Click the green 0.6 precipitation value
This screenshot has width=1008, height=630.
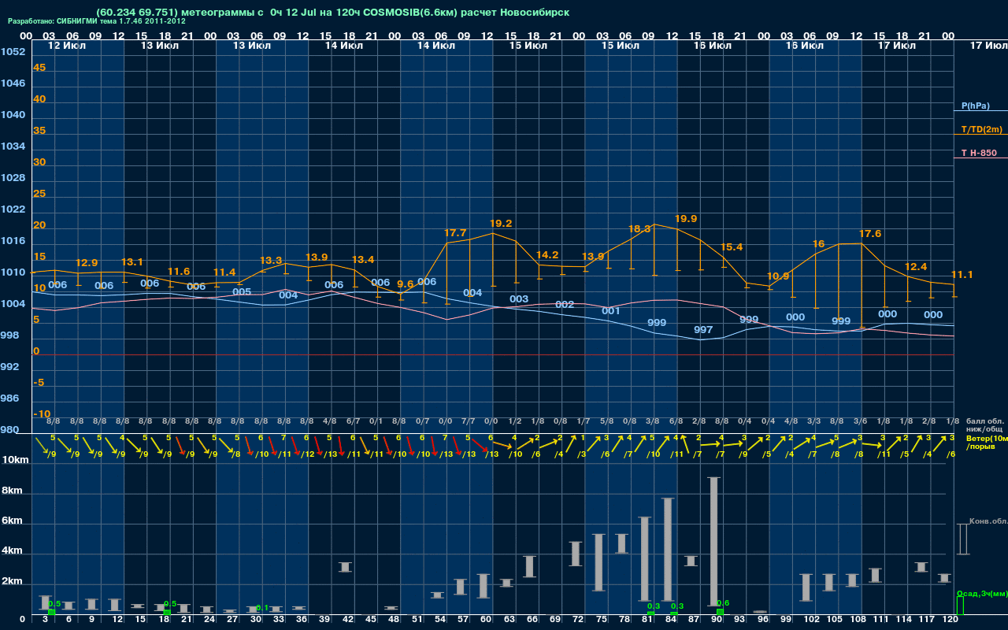[x=723, y=603]
